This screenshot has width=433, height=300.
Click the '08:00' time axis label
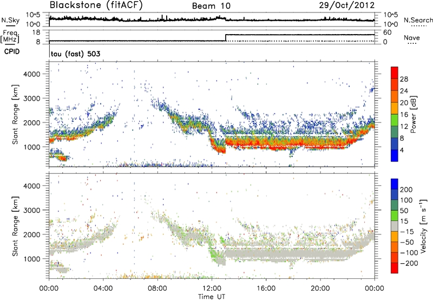158,289
